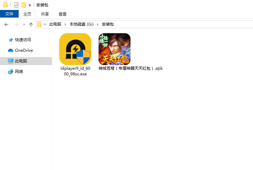Open the 文件 menu

point(9,14)
